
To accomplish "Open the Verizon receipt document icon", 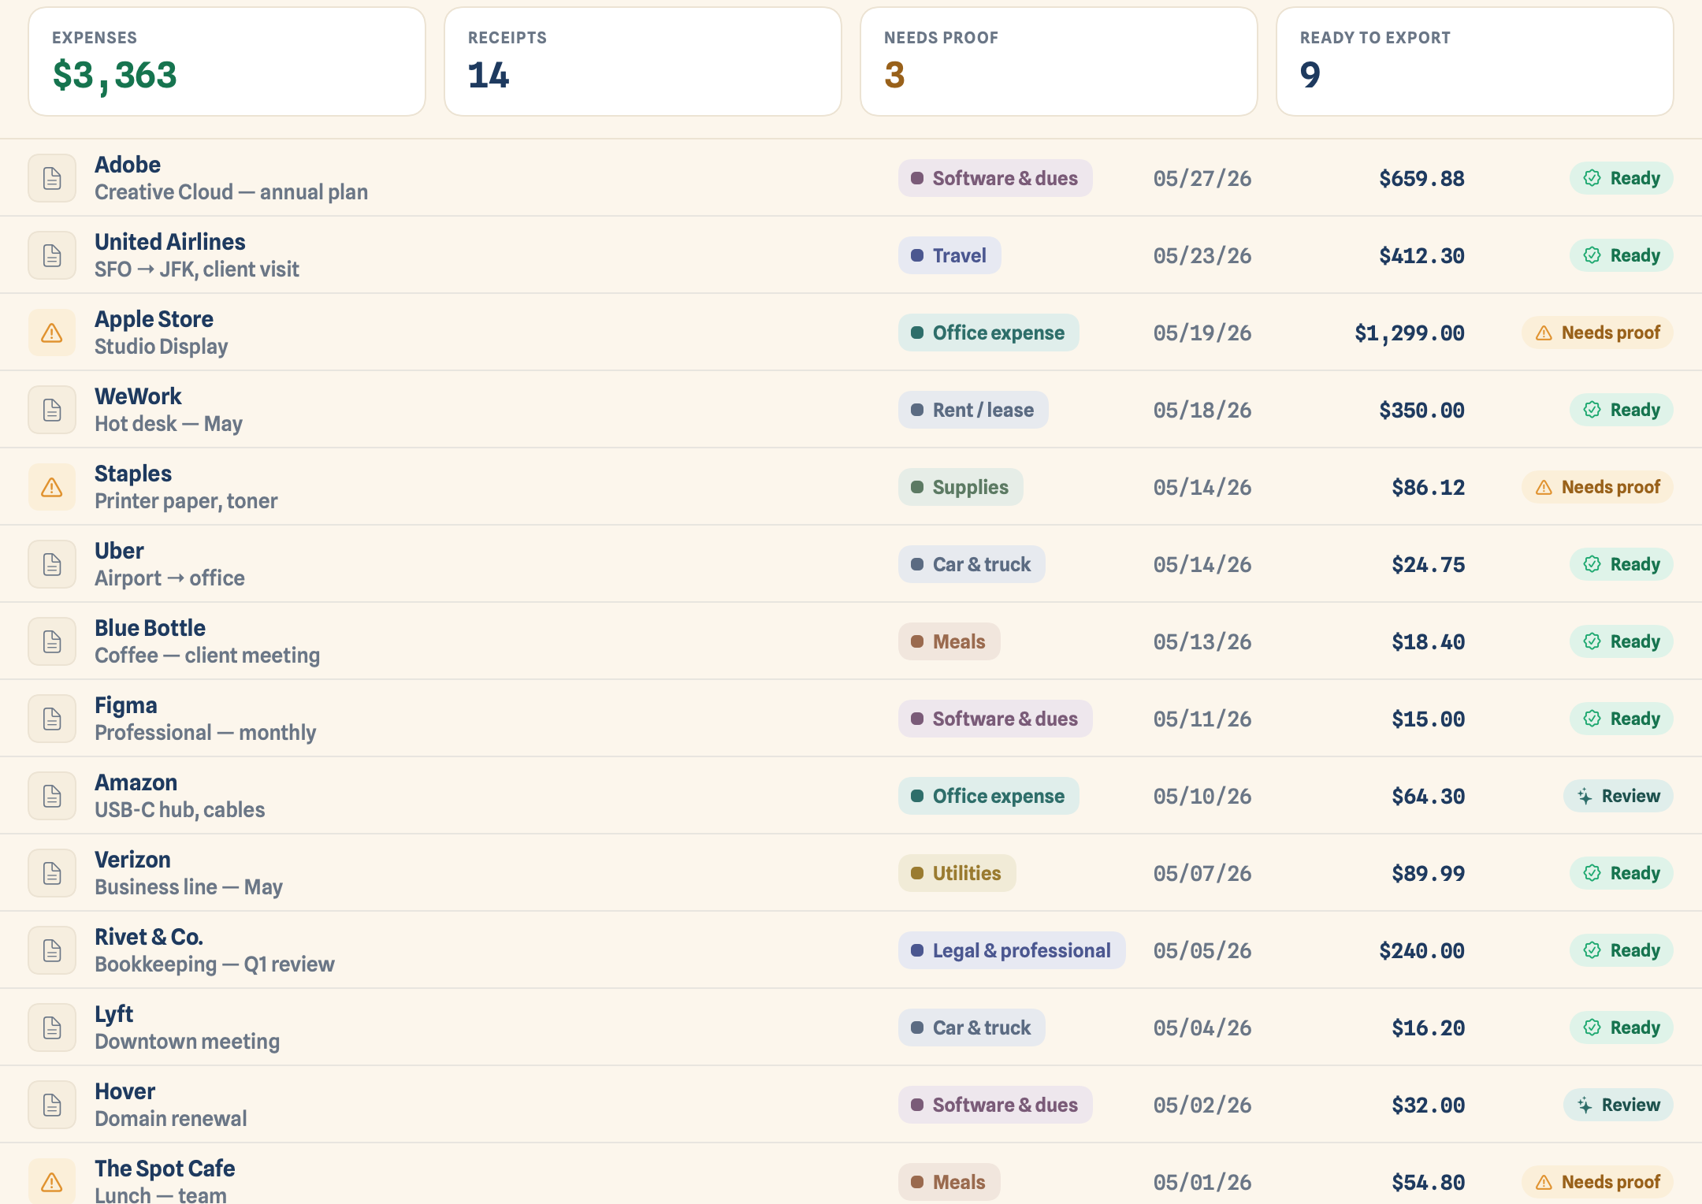I will click(52, 873).
